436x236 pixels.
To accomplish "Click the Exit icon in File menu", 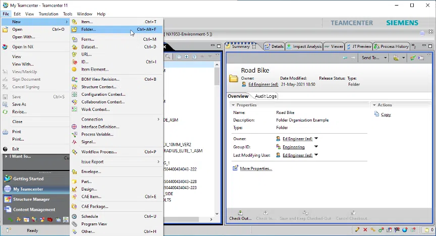I will (5, 149).
